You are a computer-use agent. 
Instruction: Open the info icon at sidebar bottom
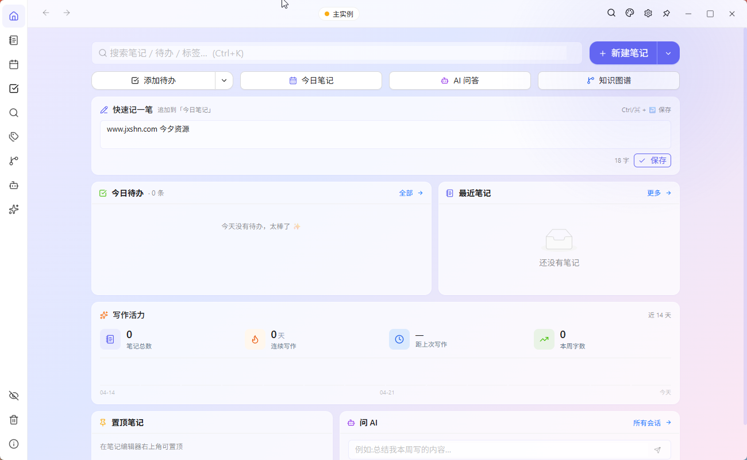click(x=13, y=444)
